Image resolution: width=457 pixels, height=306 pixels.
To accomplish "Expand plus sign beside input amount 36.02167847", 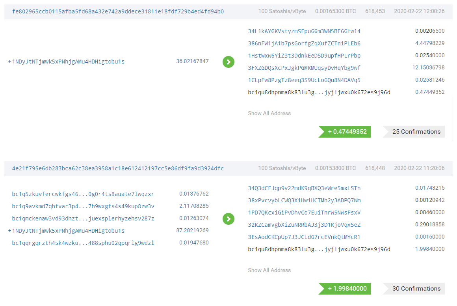I will tap(9, 62).
